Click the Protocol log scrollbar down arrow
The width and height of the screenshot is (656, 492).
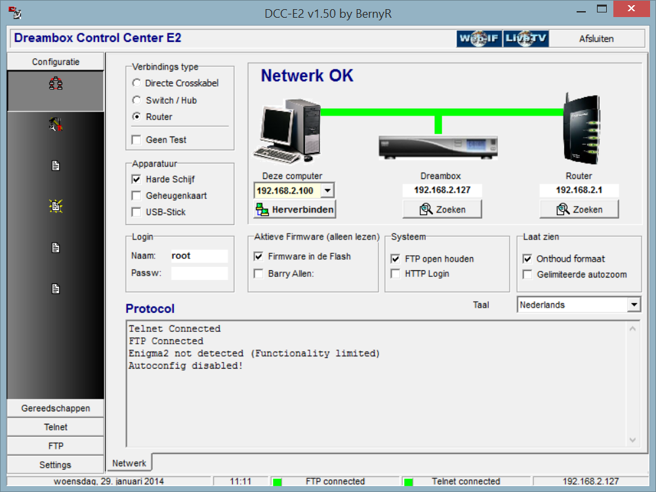632,440
